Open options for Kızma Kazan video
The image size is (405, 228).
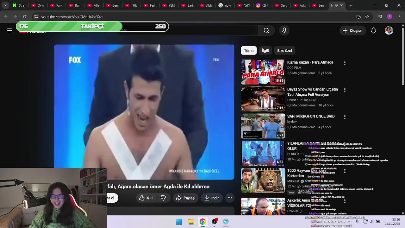click(x=345, y=63)
